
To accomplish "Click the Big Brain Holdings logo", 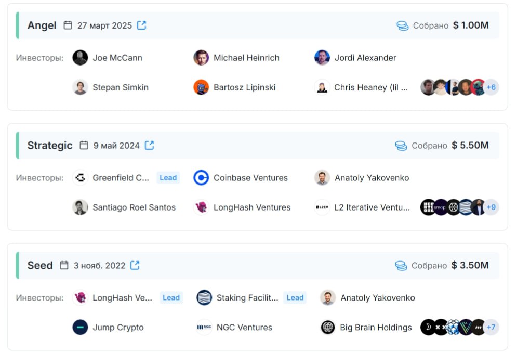I will (x=328, y=327).
